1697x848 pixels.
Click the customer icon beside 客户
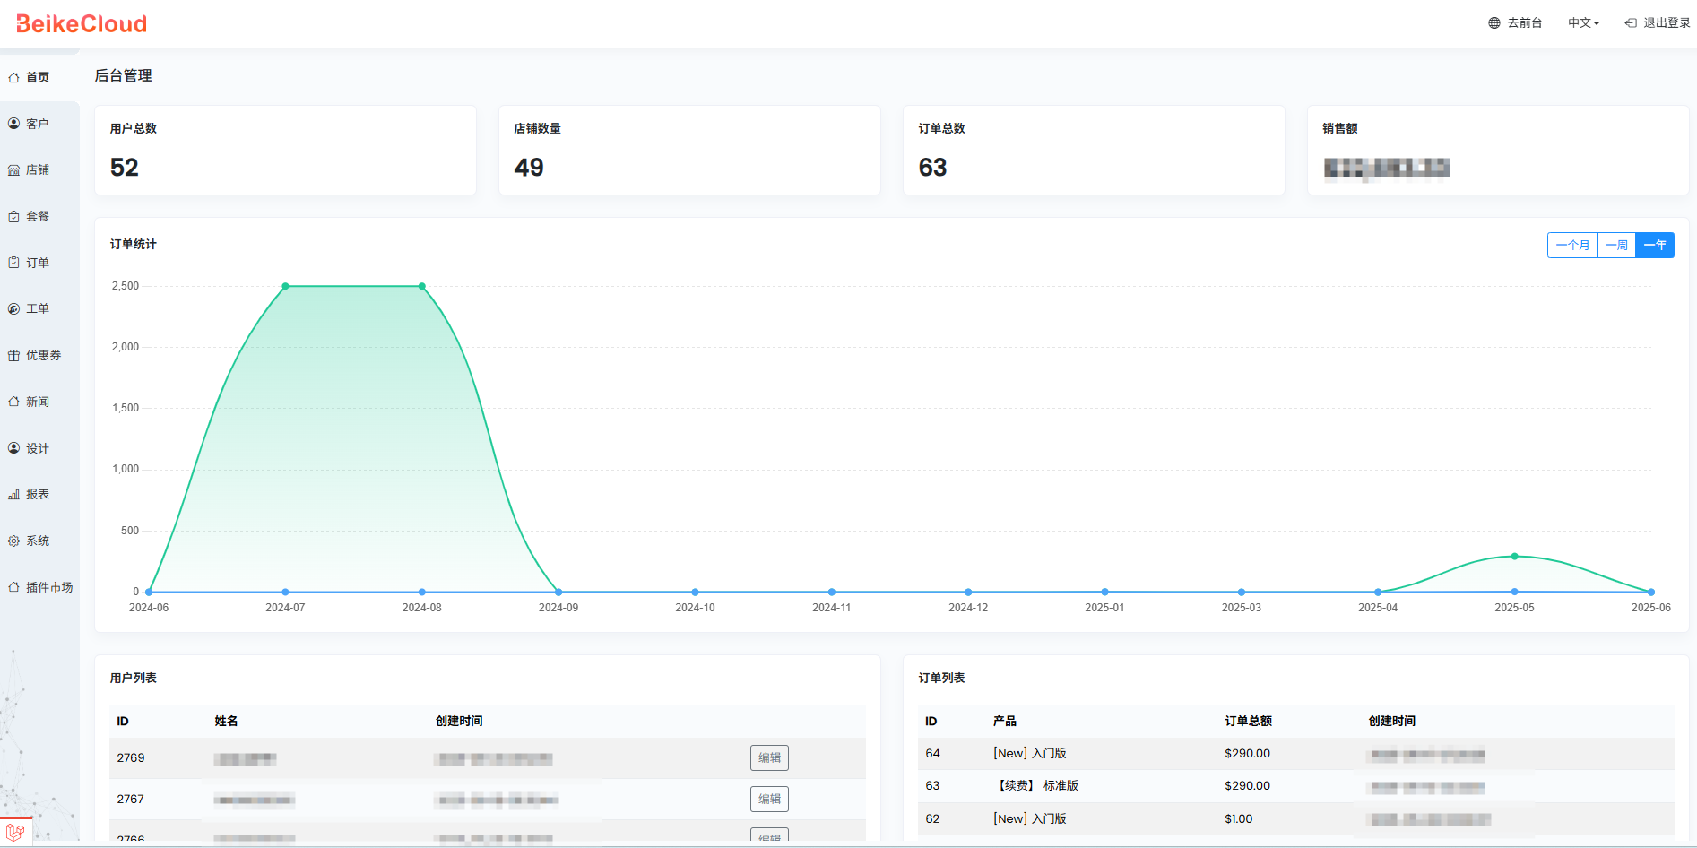tap(13, 124)
